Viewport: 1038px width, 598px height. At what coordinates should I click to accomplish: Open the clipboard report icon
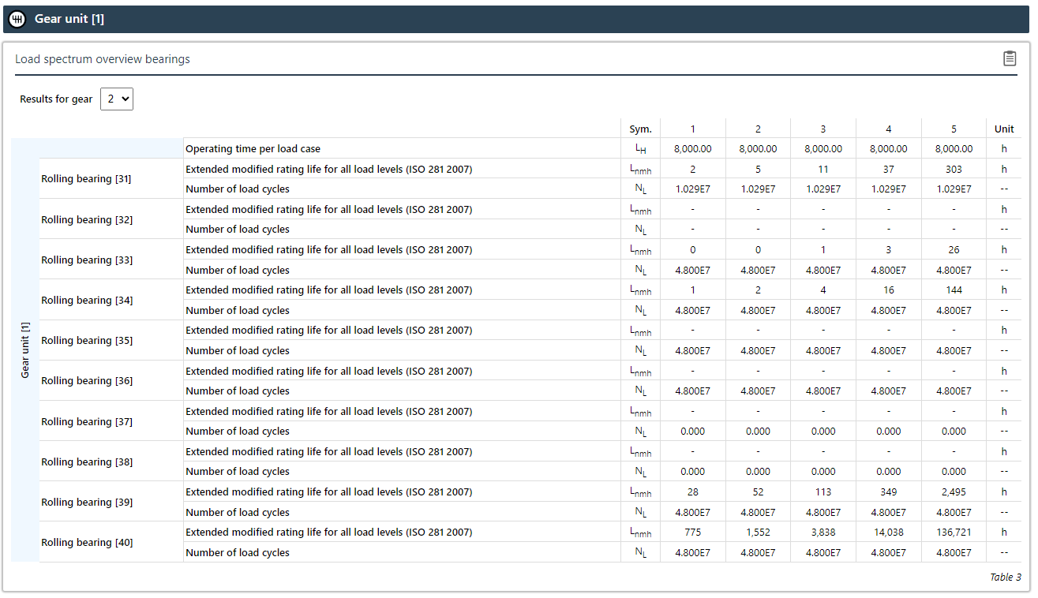[x=1010, y=58]
